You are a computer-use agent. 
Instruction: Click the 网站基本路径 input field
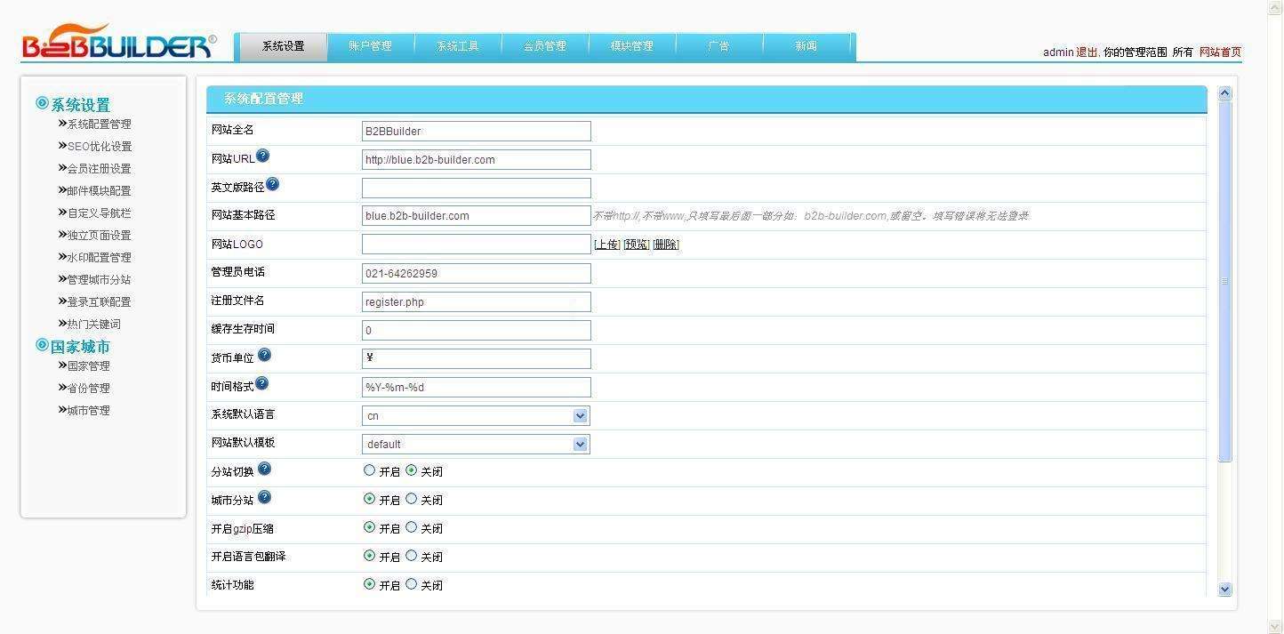click(476, 216)
